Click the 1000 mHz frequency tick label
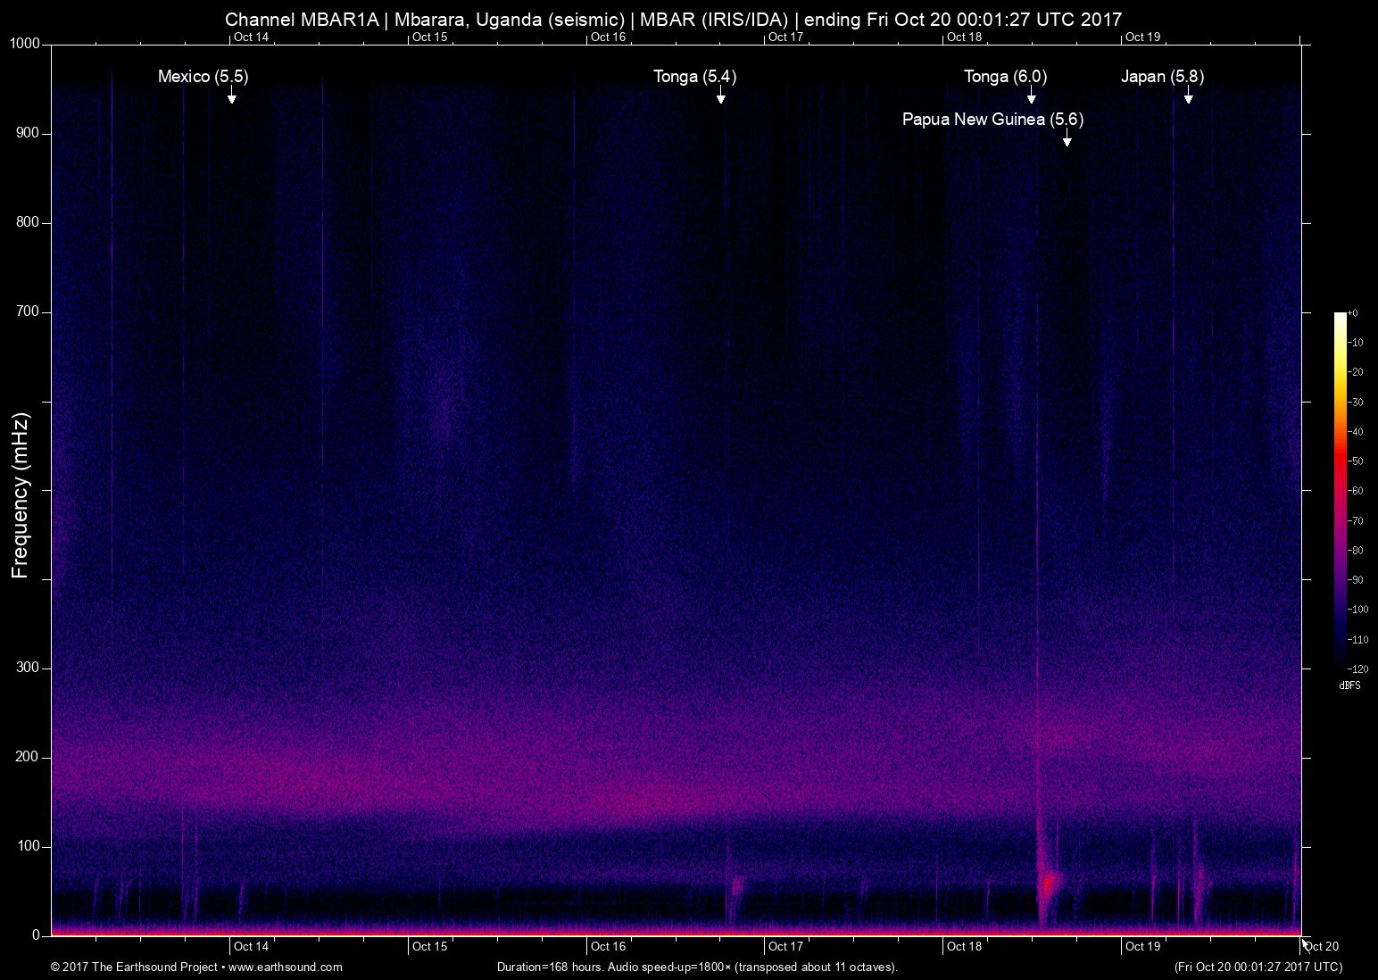Viewport: 1378px width, 980px height. 27,41
